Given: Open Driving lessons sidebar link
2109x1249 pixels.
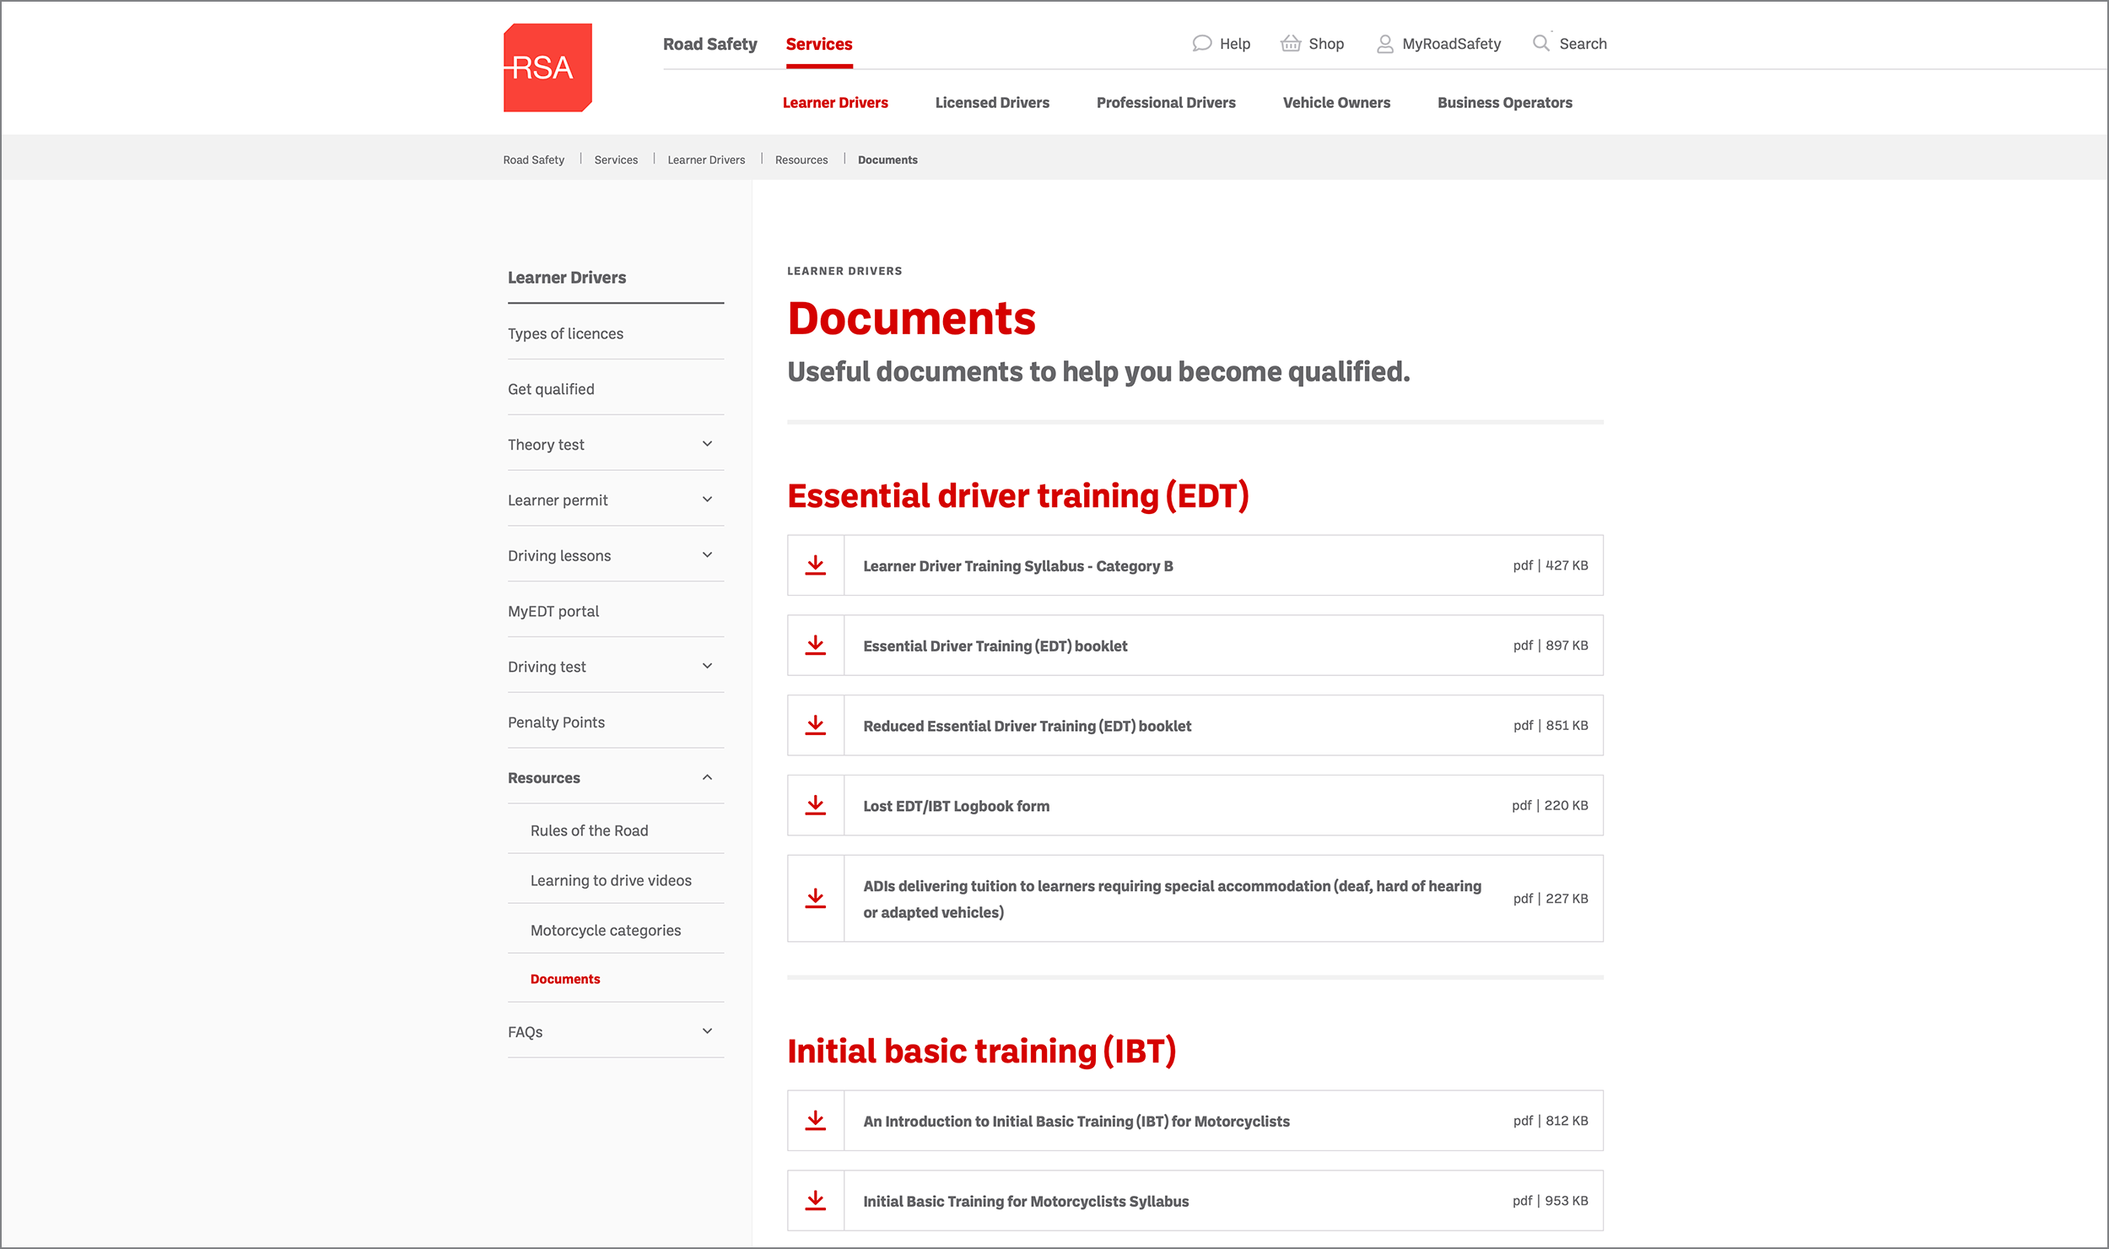Looking at the screenshot, I should point(559,556).
